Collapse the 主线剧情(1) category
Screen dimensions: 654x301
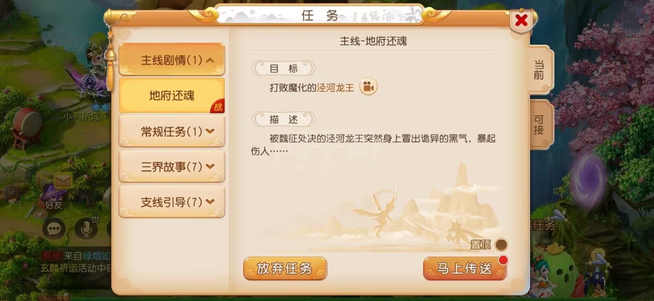pos(172,60)
